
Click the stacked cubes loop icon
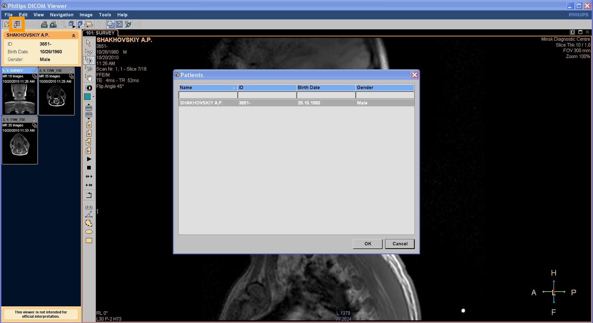tap(80, 24)
